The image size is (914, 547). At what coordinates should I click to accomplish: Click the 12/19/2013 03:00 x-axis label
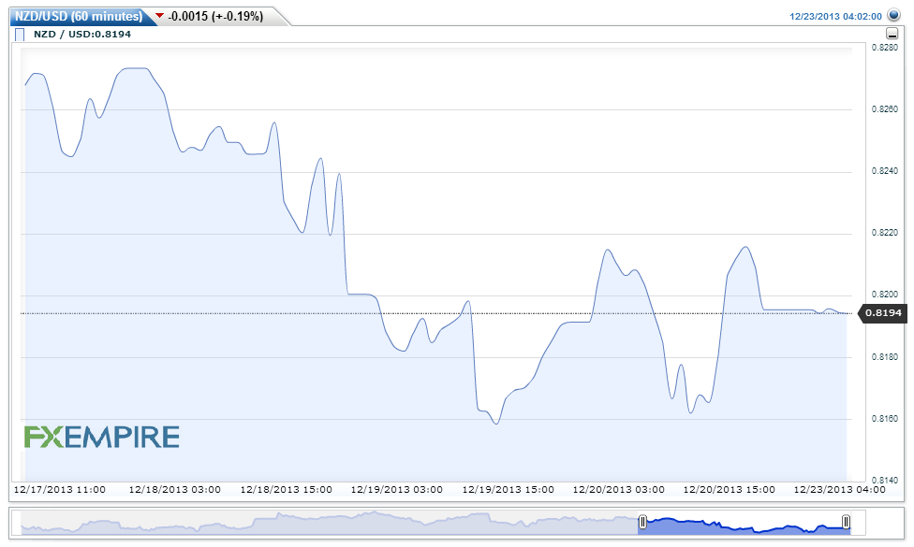click(396, 490)
